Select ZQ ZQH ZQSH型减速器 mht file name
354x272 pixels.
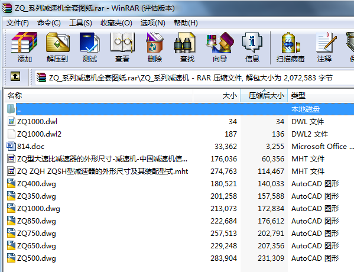pos(102,171)
